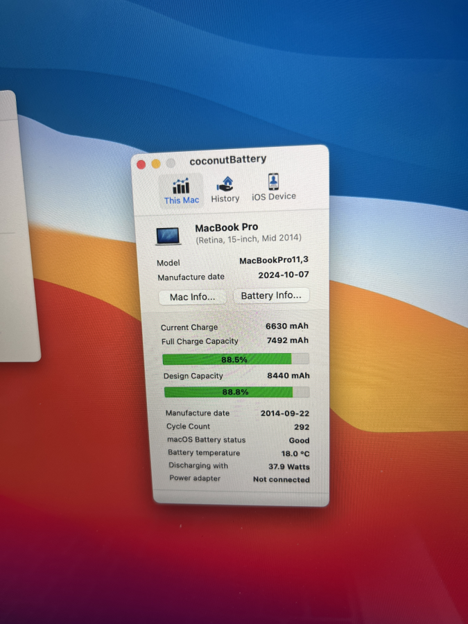Open the Battery Info... button
This screenshot has height=624, width=468.
click(x=271, y=295)
